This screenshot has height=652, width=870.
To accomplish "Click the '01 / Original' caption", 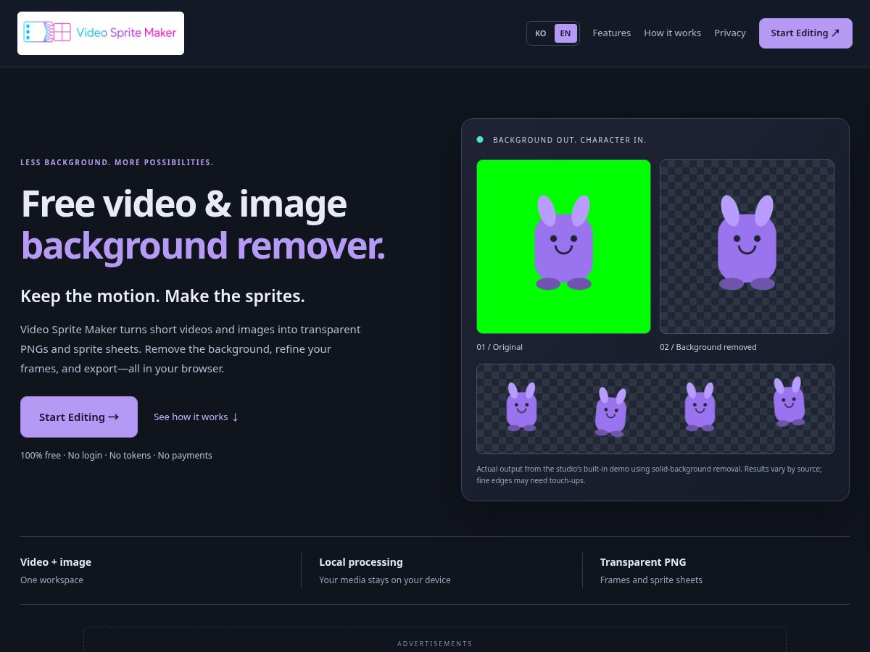I will click(x=500, y=347).
